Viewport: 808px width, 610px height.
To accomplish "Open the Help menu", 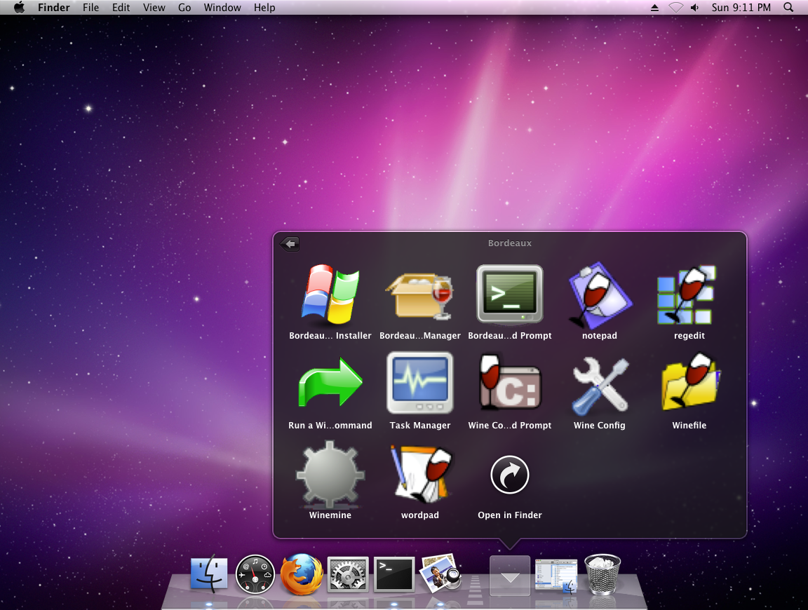I will click(x=264, y=7).
